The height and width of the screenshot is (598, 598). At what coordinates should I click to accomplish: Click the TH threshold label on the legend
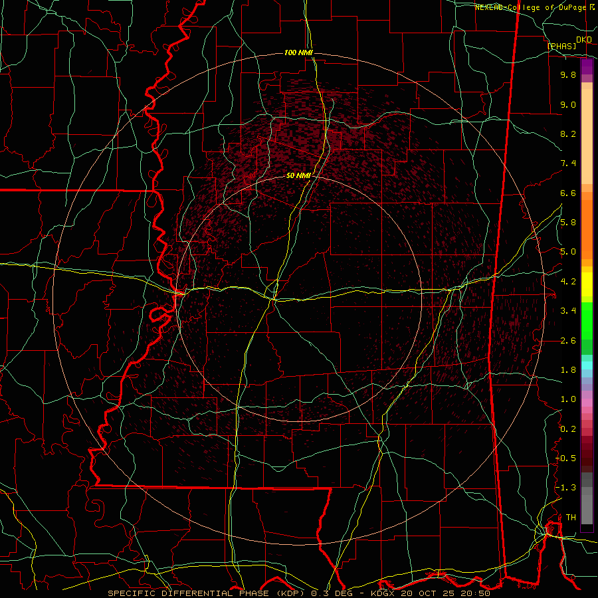click(571, 518)
